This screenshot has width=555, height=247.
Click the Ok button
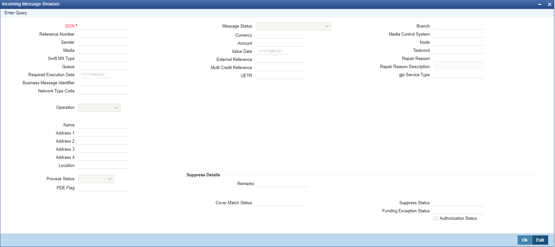tap(524, 240)
